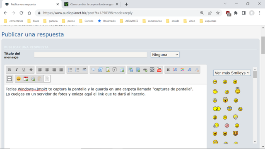Insert the shocked open-mouth smiley
Image resolution: width=265 pixels, height=149 pixels.
click(225, 100)
